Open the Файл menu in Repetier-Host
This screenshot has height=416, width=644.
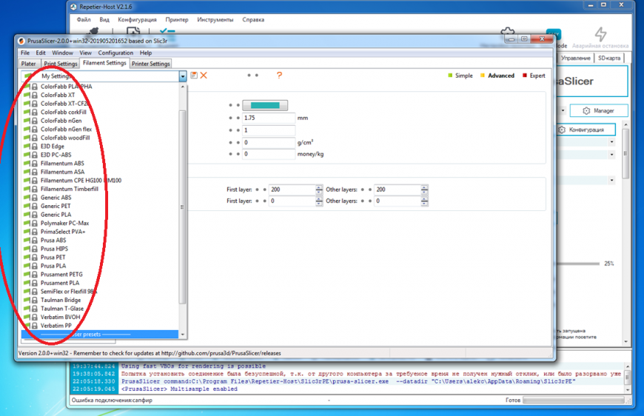(84, 20)
